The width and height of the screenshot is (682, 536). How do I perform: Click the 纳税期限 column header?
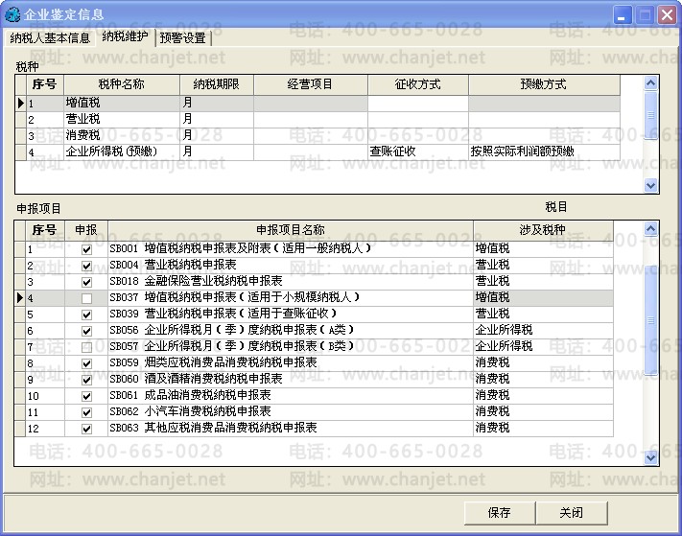pyautogui.click(x=216, y=84)
